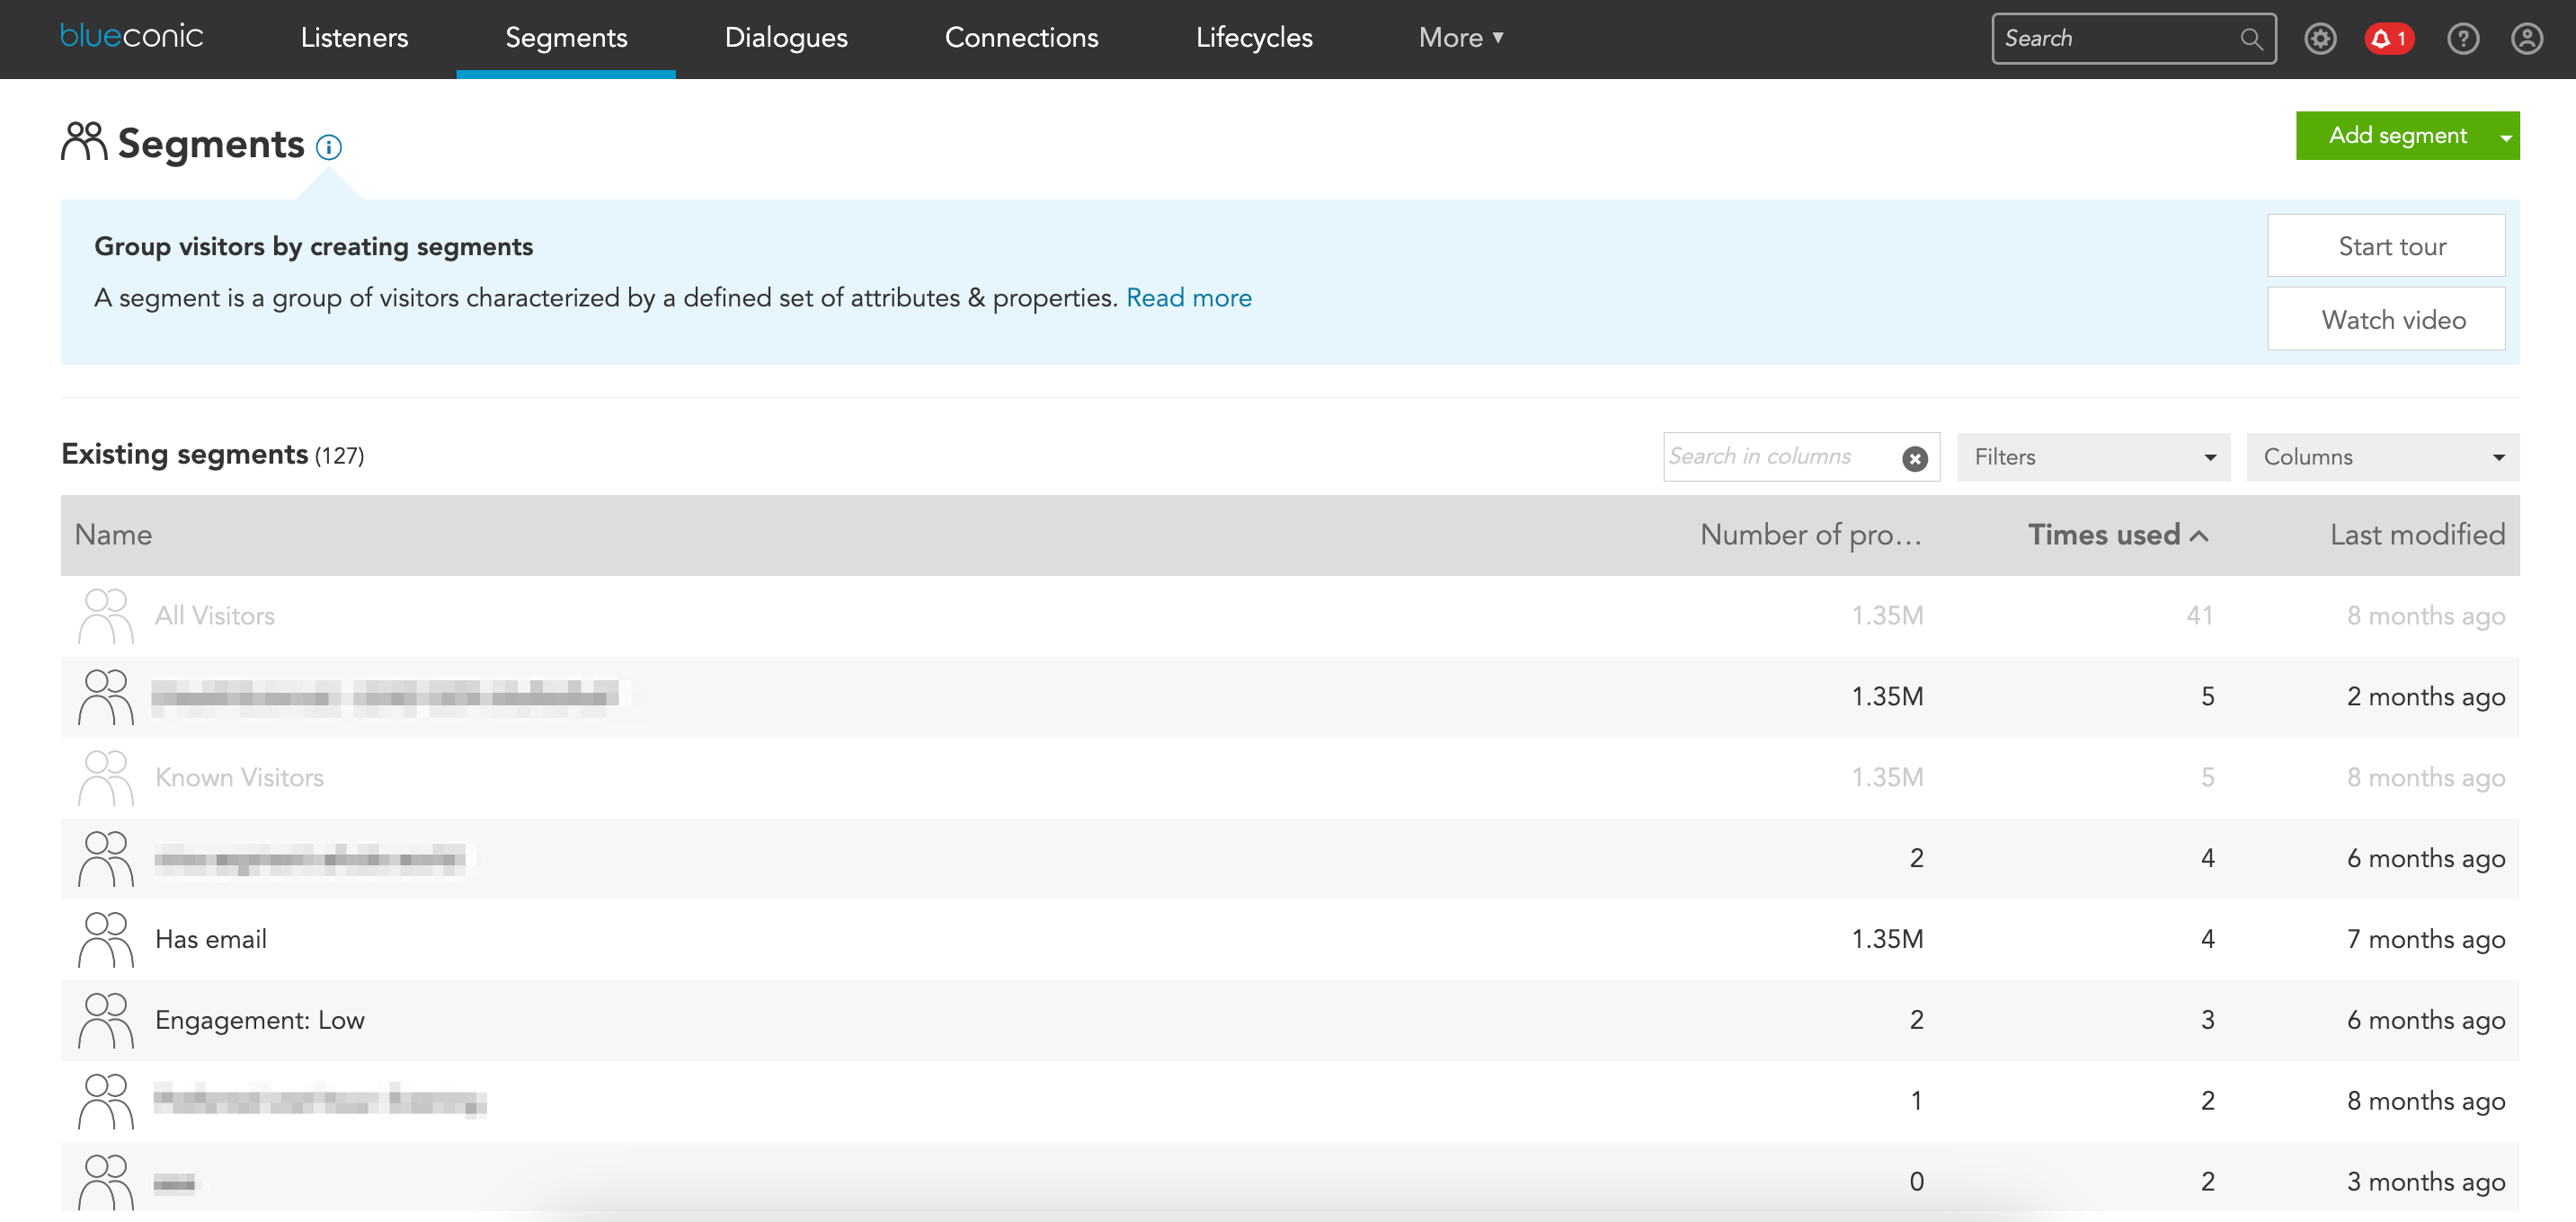The image size is (2576, 1222).
Task: Select the Segments tab
Action: [x=566, y=38]
